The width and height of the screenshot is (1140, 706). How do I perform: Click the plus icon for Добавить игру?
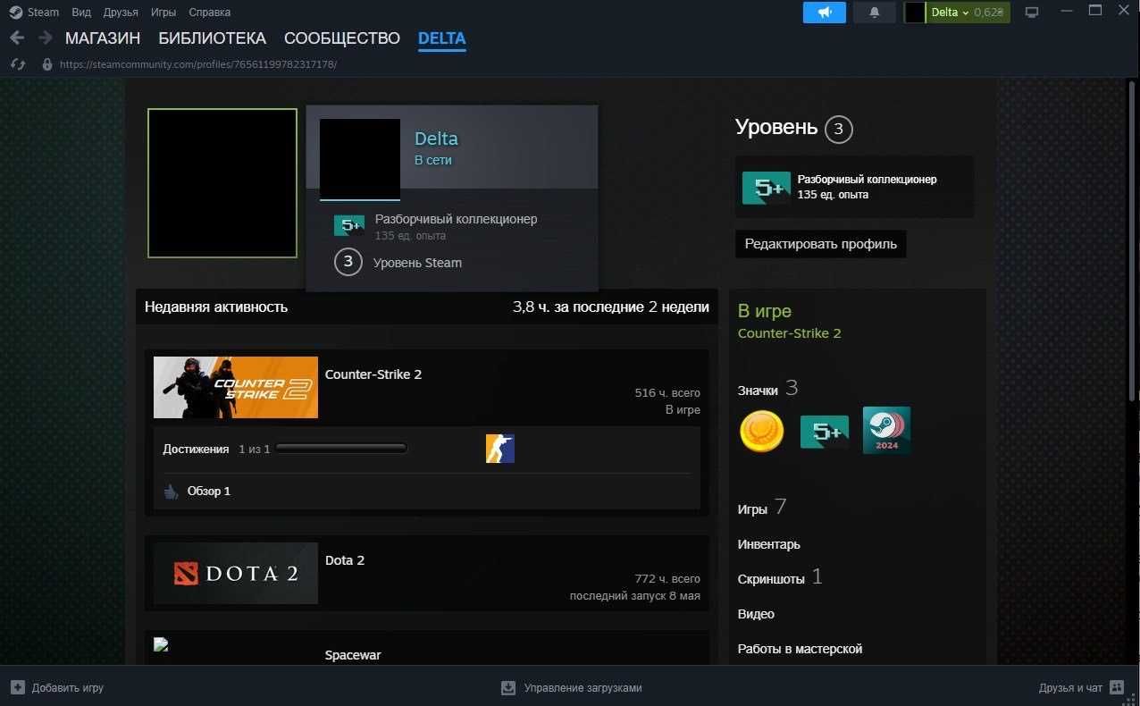click(18, 688)
